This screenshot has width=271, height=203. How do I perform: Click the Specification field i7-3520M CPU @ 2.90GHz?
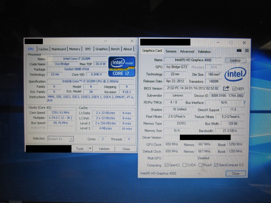pos(91,81)
